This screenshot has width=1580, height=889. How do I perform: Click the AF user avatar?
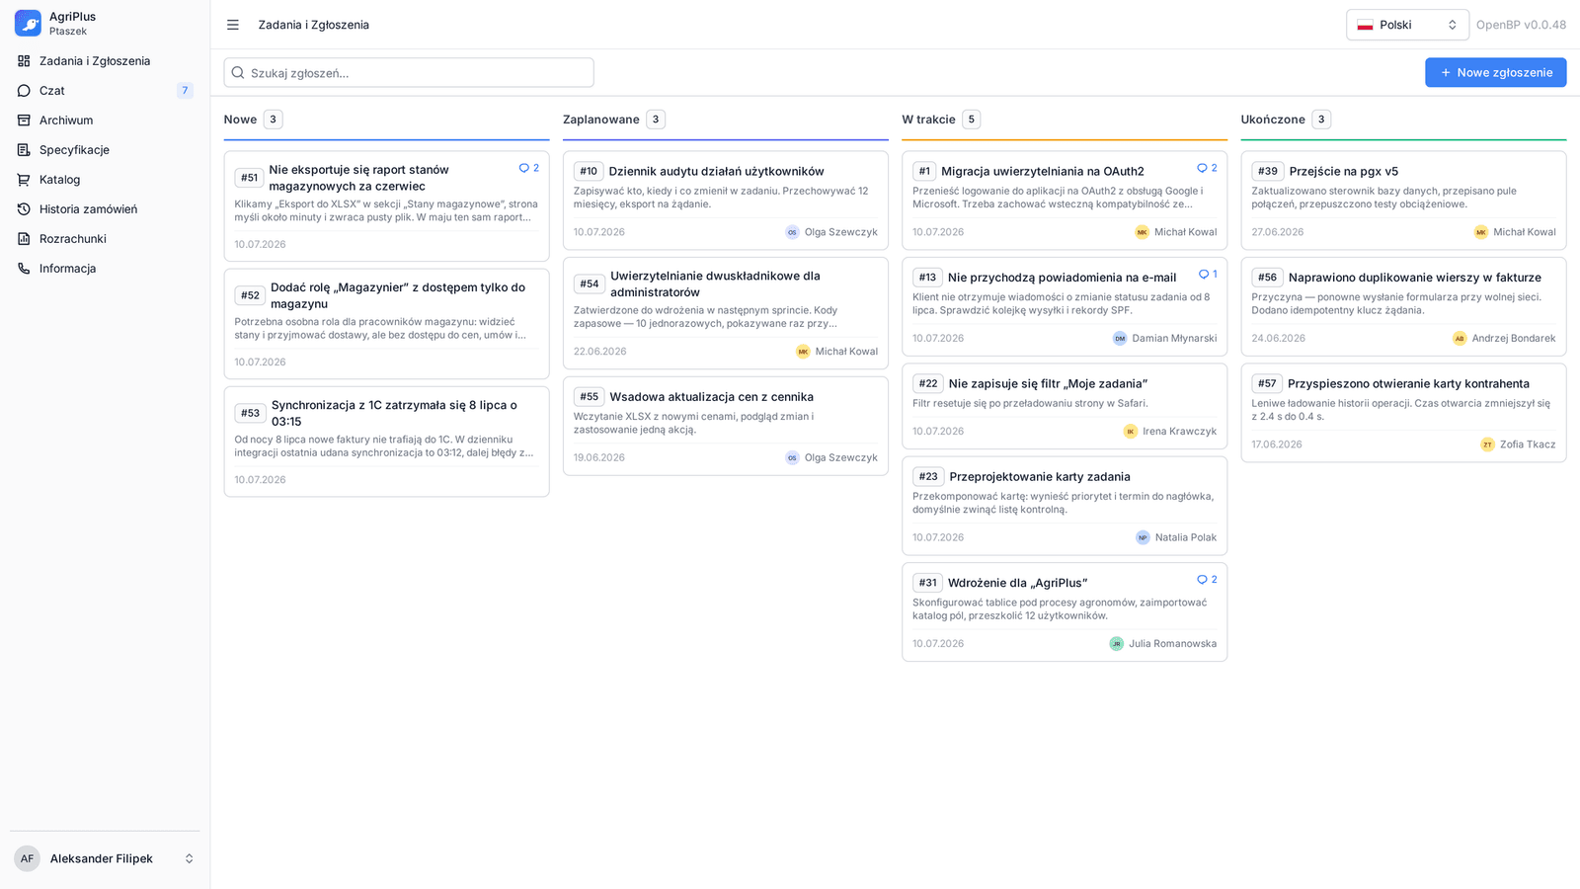coord(28,858)
